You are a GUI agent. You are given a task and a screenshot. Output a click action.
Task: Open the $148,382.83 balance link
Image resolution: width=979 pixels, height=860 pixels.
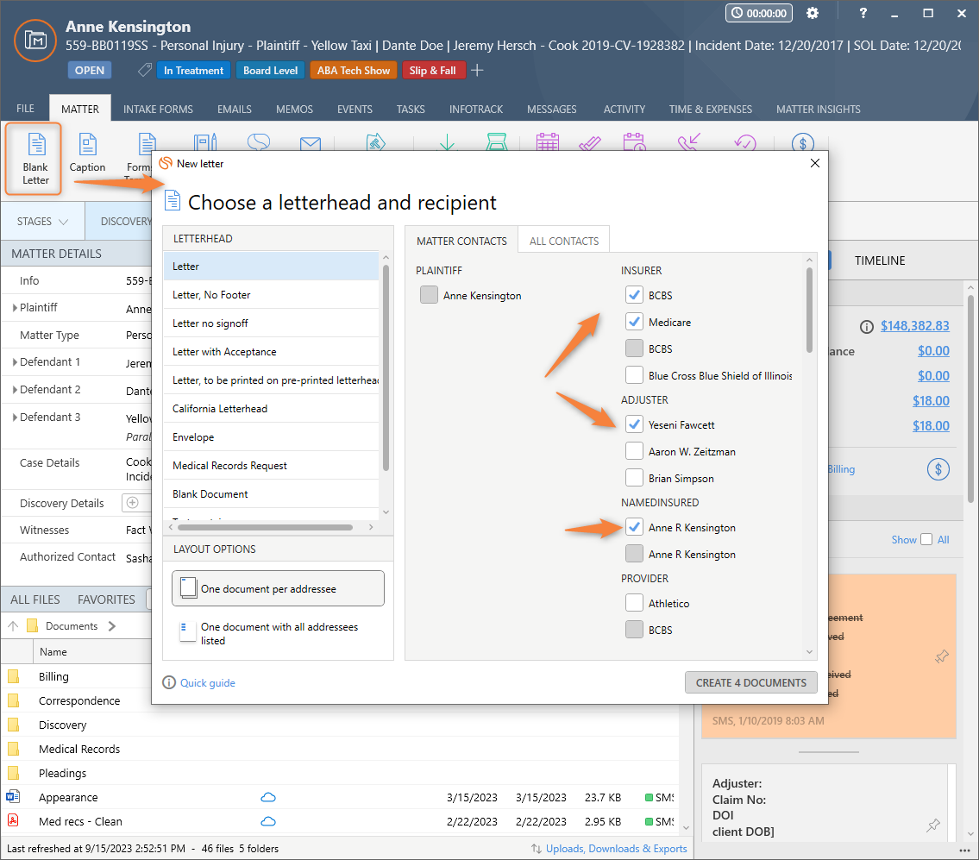[x=914, y=326]
